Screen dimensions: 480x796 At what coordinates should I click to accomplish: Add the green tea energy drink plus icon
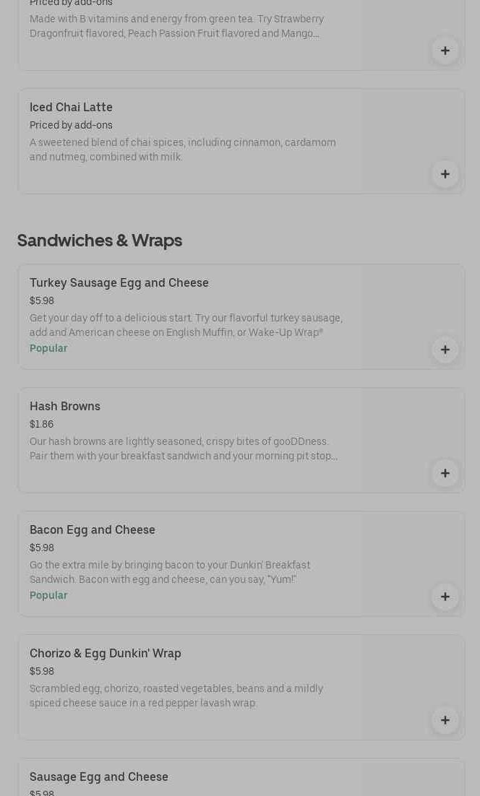445,51
